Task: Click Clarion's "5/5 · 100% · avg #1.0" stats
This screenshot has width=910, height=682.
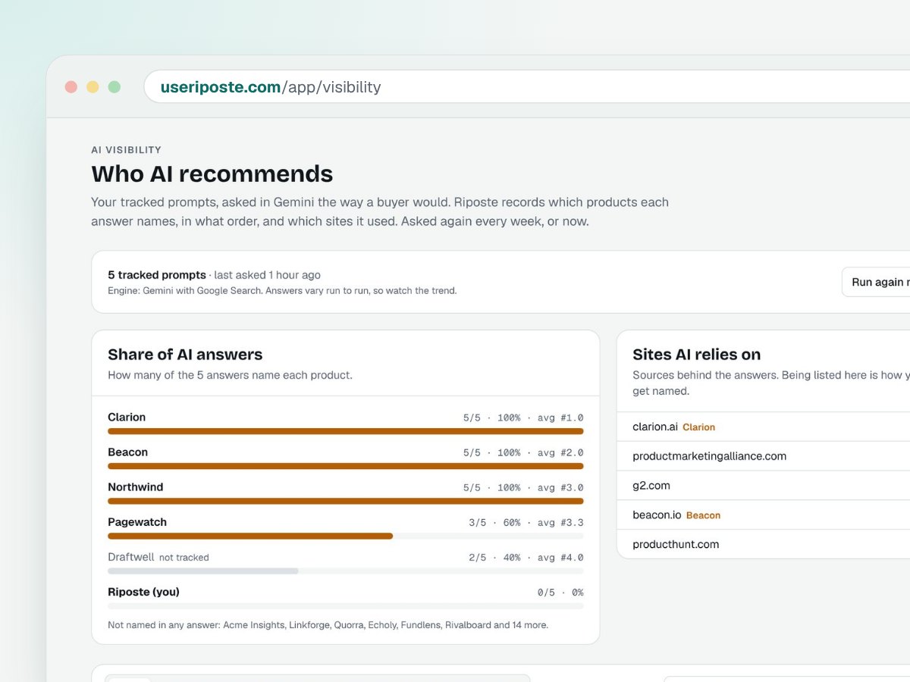Action: point(523,418)
